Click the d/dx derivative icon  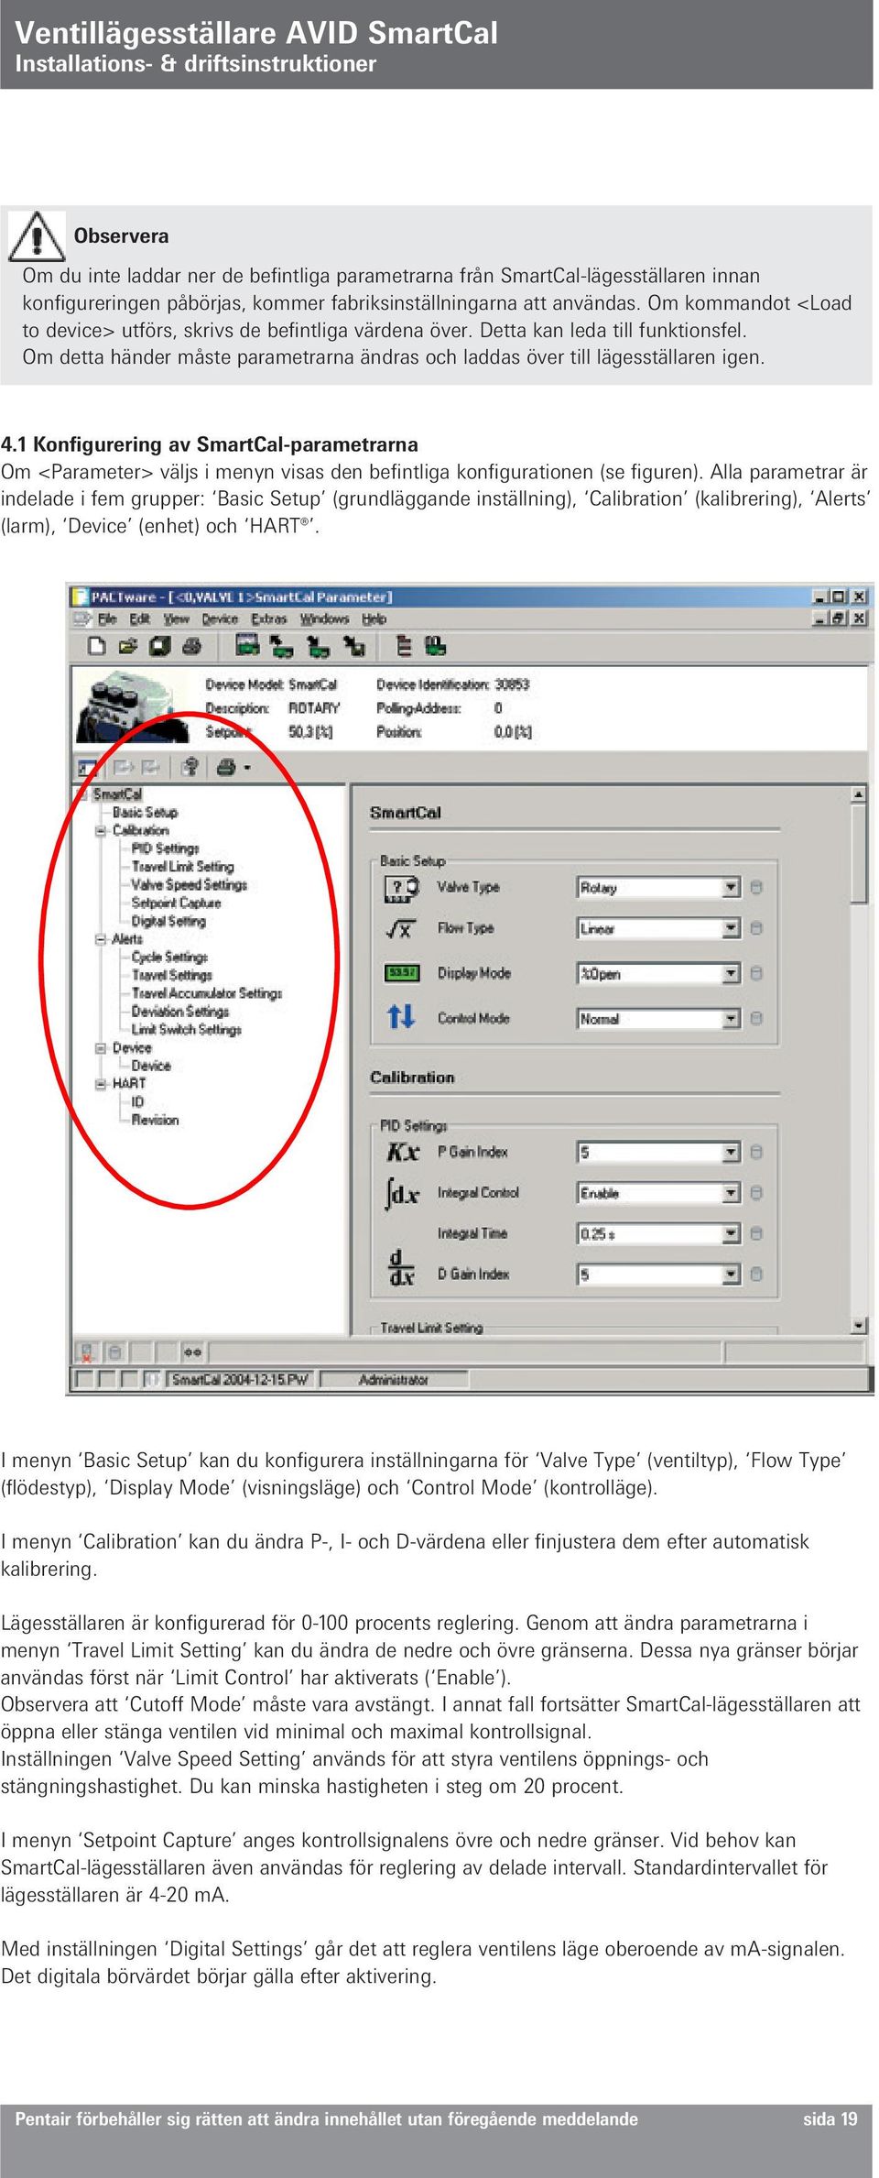click(401, 1269)
